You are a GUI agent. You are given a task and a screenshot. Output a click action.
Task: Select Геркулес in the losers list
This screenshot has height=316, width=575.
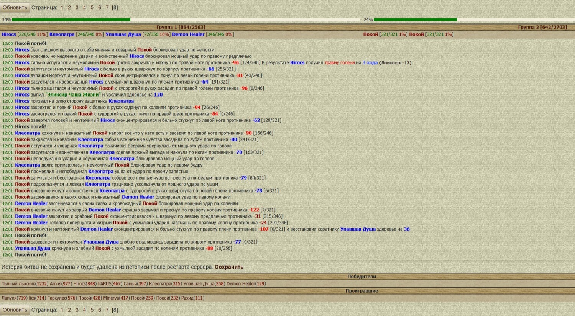point(56,298)
